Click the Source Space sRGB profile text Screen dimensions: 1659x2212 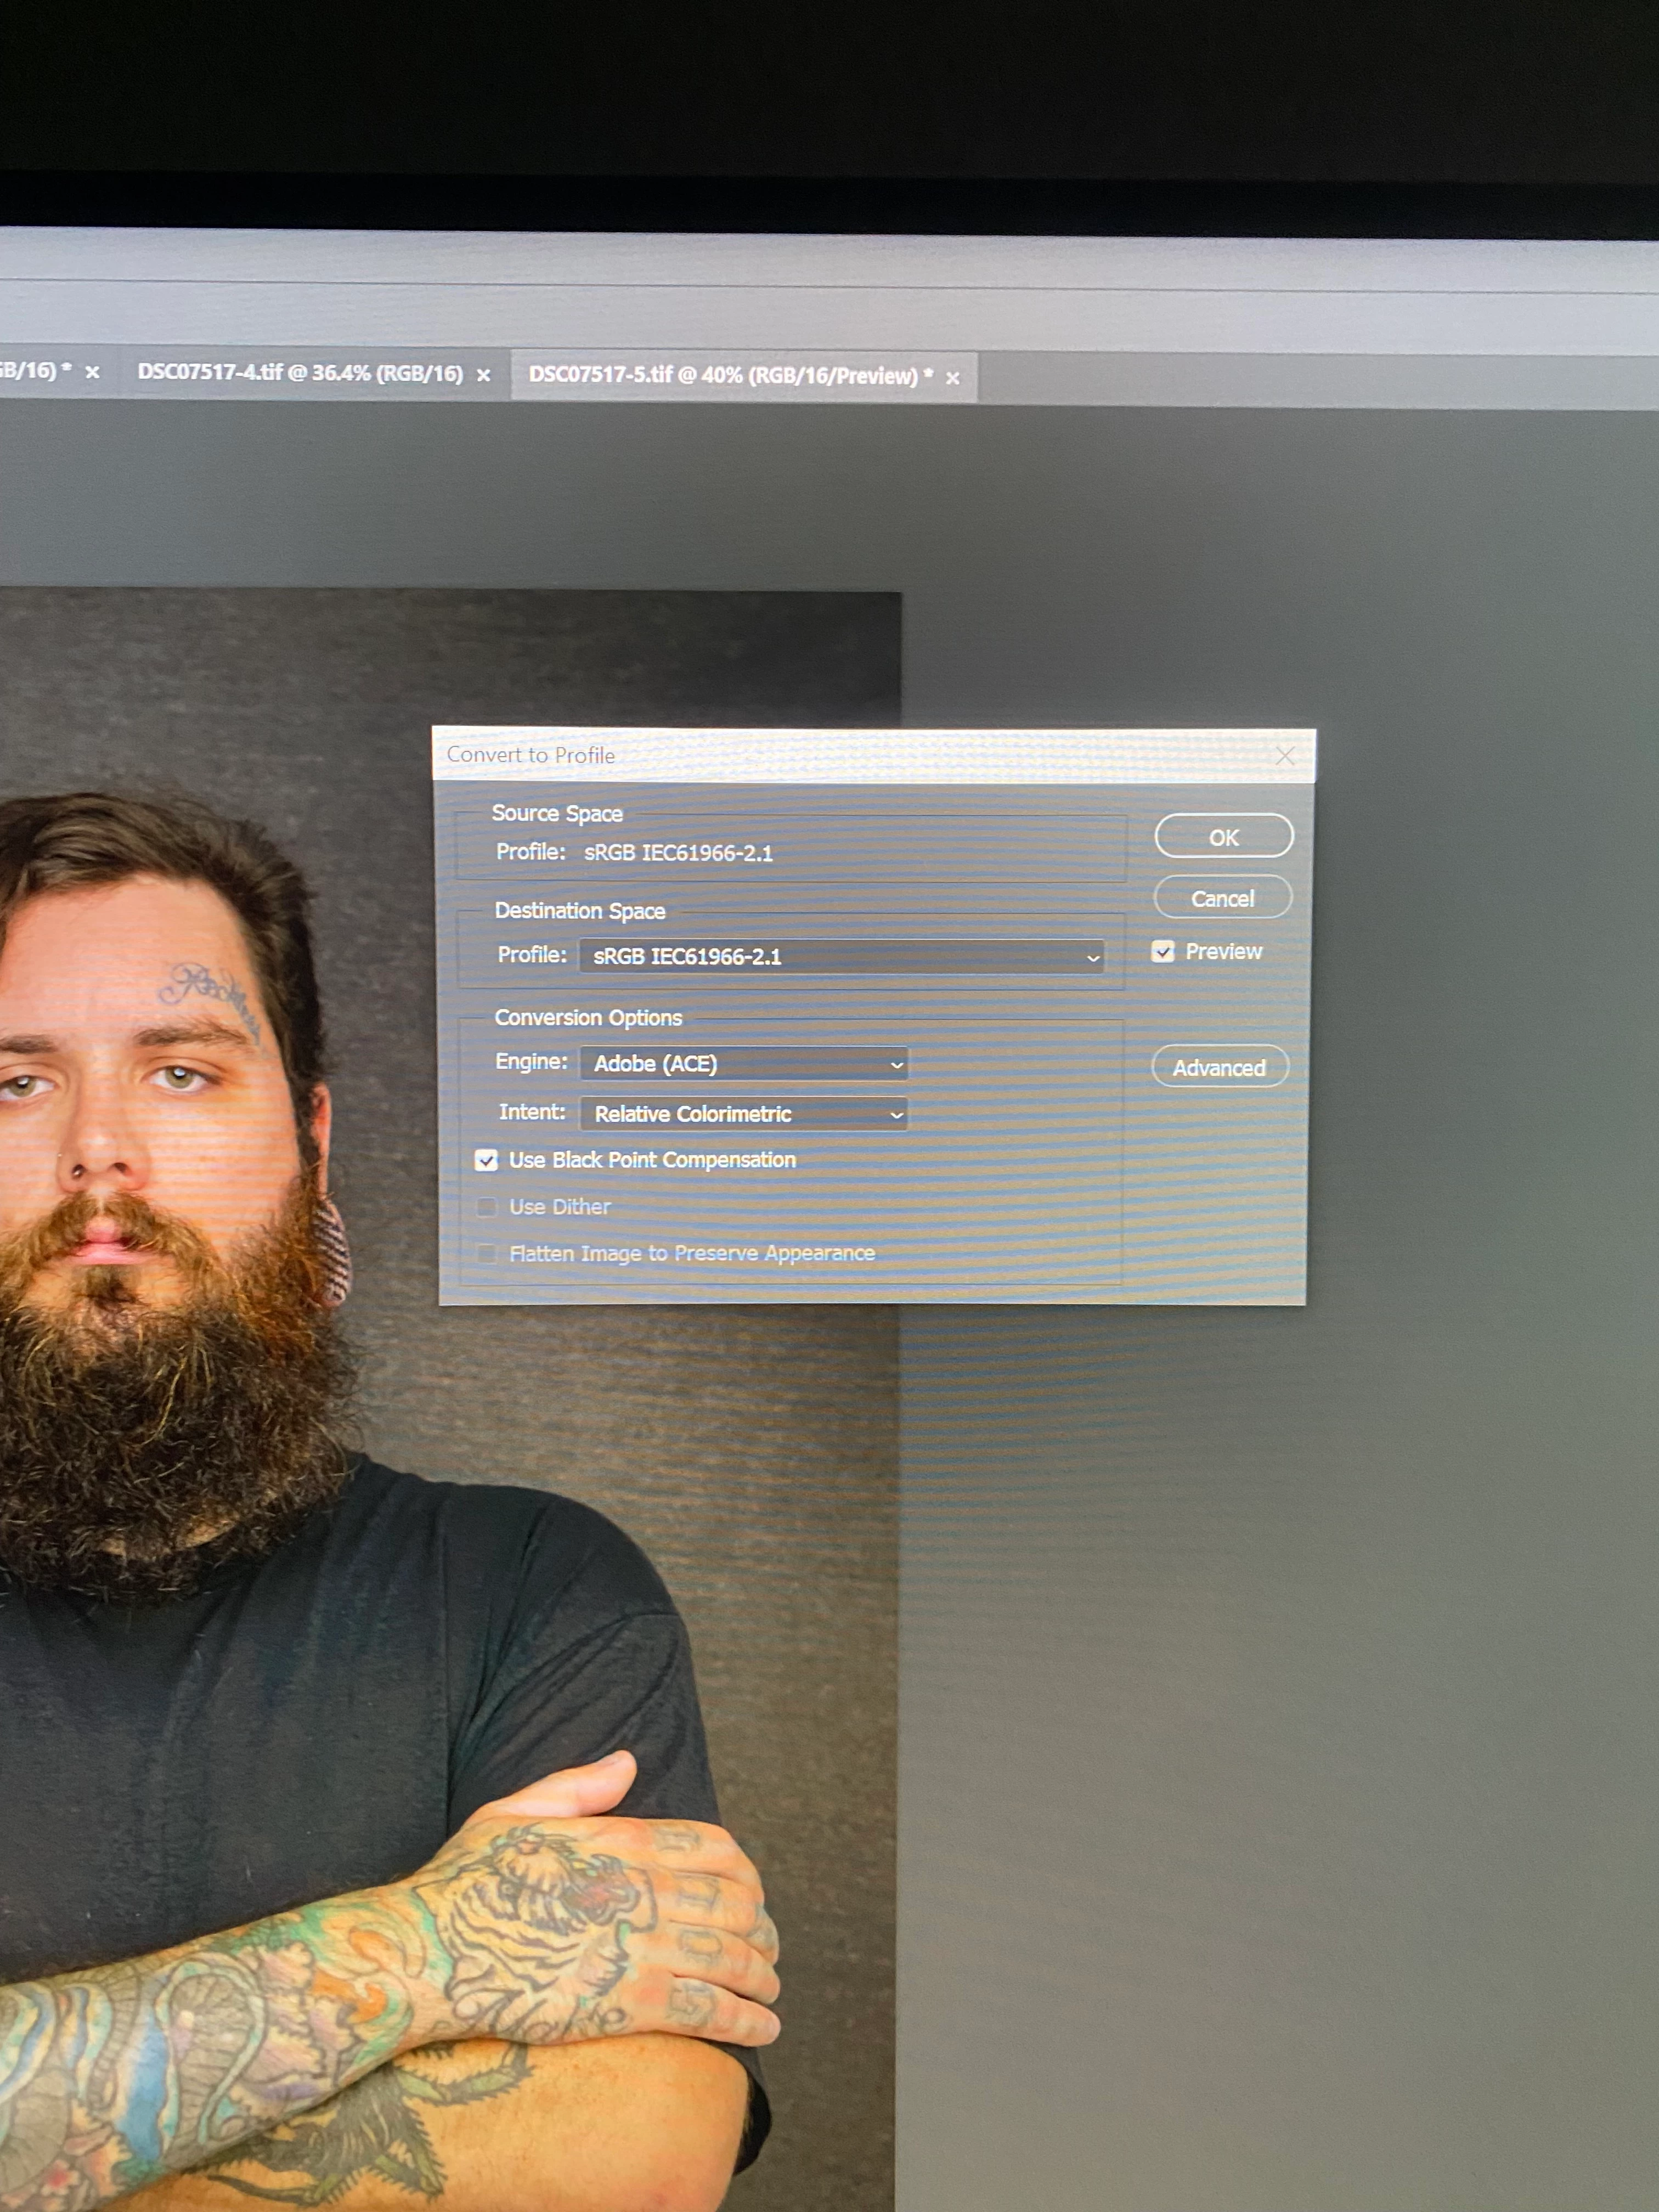[678, 853]
